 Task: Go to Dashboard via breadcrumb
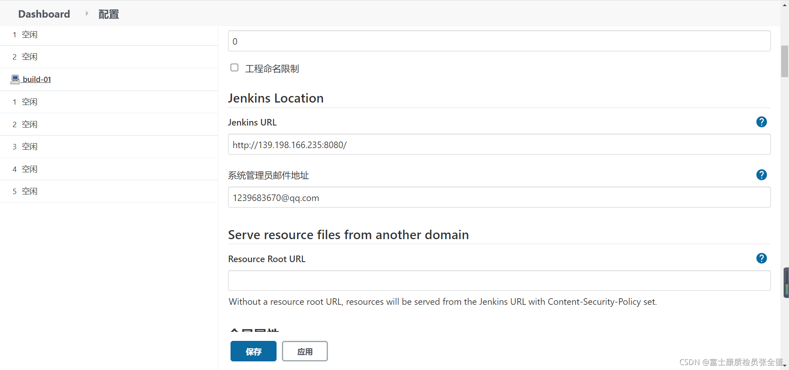[44, 14]
